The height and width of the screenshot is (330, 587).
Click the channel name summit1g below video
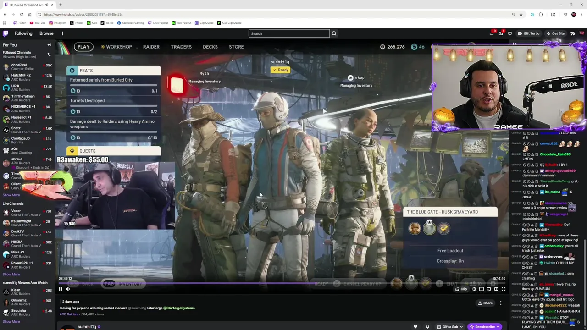tap(87, 327)
